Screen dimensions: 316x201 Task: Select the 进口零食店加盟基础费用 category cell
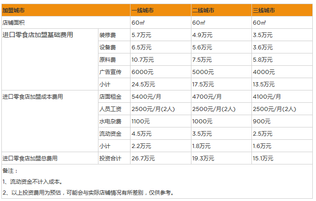click(38, 35)
